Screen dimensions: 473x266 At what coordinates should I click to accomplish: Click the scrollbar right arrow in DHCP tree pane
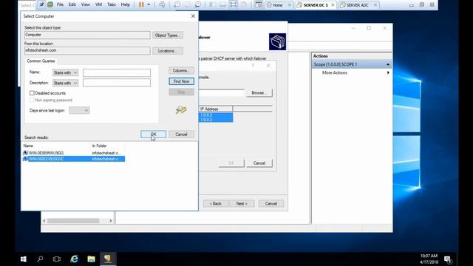(x=110, y=221)
